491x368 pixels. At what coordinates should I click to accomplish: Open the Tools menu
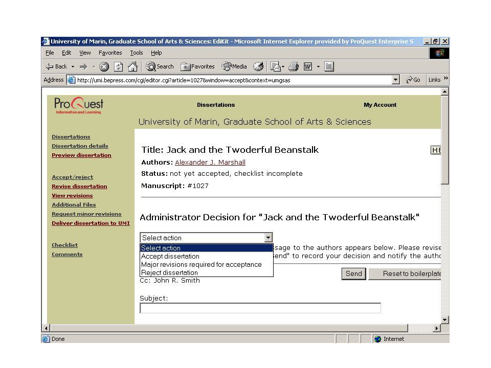[x=137, y=53]
